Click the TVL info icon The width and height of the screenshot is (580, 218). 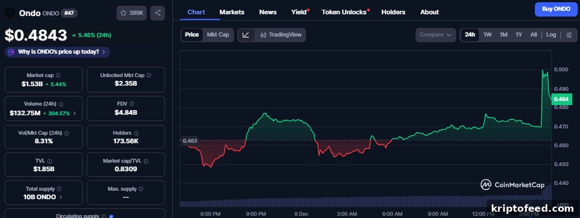pyautogui.click(x=50, y=161)
